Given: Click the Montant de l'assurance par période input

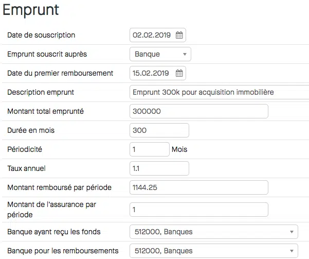Looking at the screenshot, I should (x=199, y=210).
